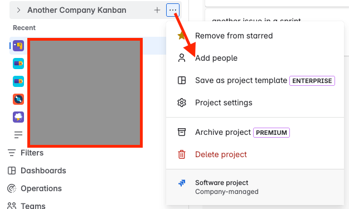Expand the Another Company Kanban chevron

(18, 10)
